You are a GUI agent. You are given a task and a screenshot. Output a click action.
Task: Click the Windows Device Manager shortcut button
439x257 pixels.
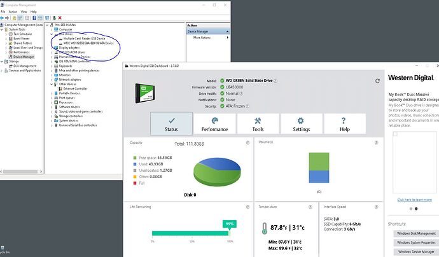pos(416,252)
